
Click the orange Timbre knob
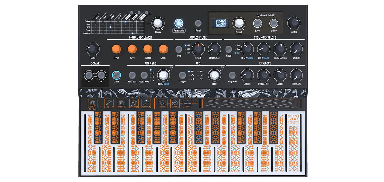148,49
